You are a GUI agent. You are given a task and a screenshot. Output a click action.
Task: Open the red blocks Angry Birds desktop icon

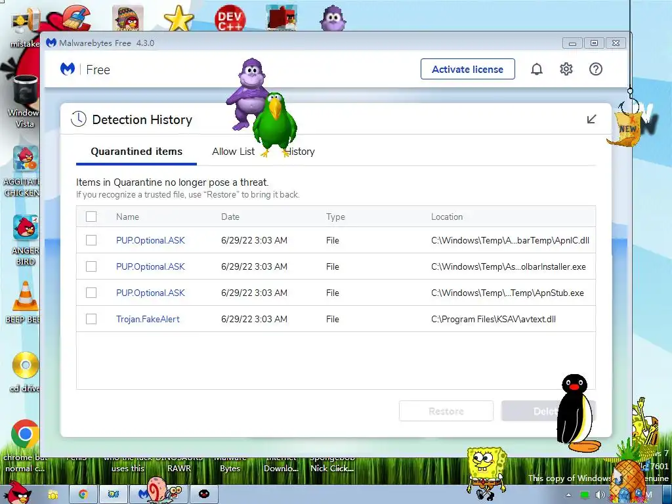tap(281, 18)
